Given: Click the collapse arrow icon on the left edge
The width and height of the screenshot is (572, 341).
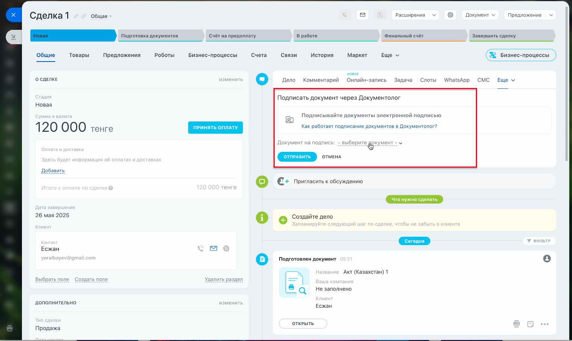Looking at the screenshot, I should click(x=14, y=37).
